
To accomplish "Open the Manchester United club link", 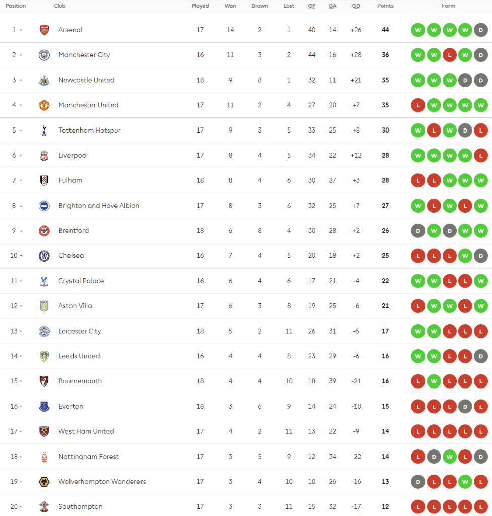I will click(89, 105).
